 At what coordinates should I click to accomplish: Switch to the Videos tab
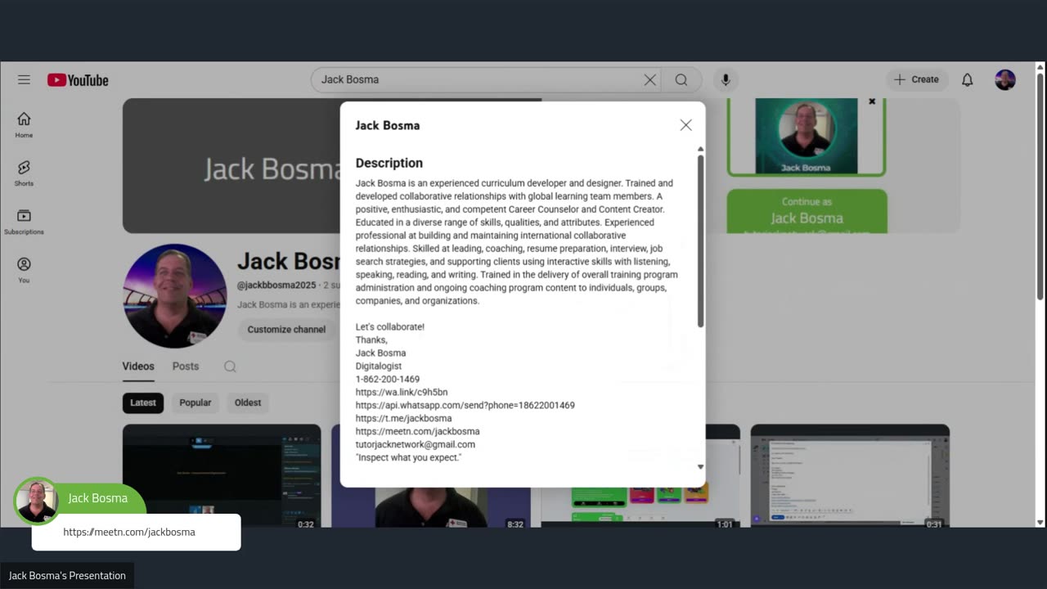pos(138,366)
